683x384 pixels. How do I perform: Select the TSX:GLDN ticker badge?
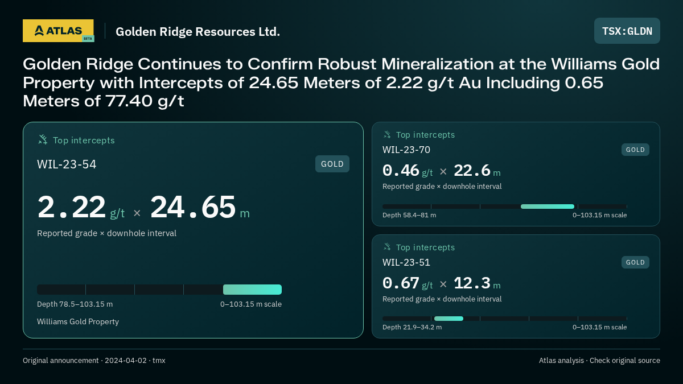point(627,31)
